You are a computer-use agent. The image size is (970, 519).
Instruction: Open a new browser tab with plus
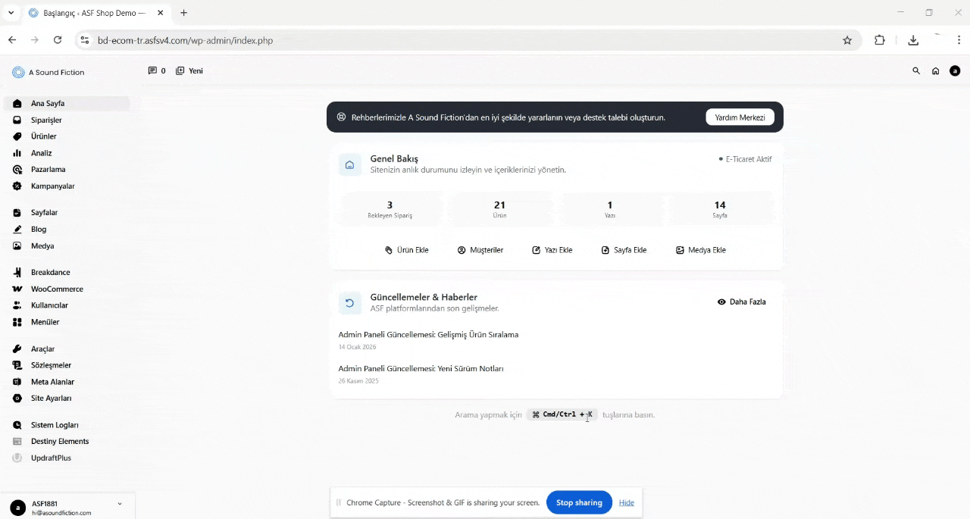(x=183, y=13)
